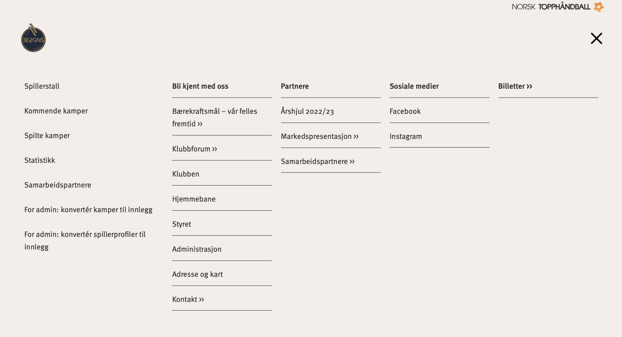Go to Kommende kamper
The width and height of the screenshot is (622, 337).
pyautogui.click(x=56, y=111)
